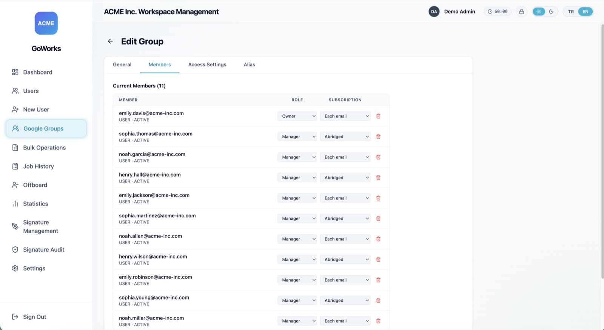Screen dimensions: 604x330
Task: Go back using the left arrow
Action: (110, 41)
